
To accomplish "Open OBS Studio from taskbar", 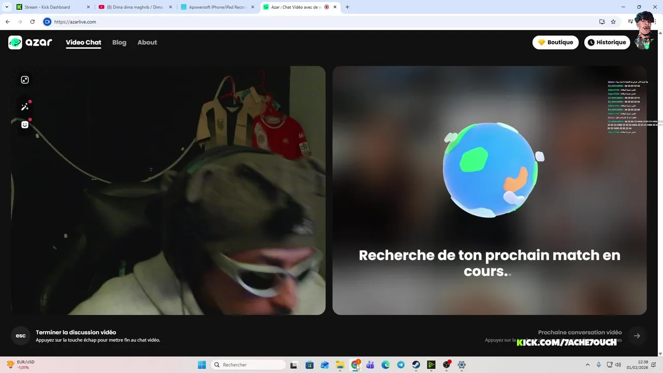I will coord(446,365).
